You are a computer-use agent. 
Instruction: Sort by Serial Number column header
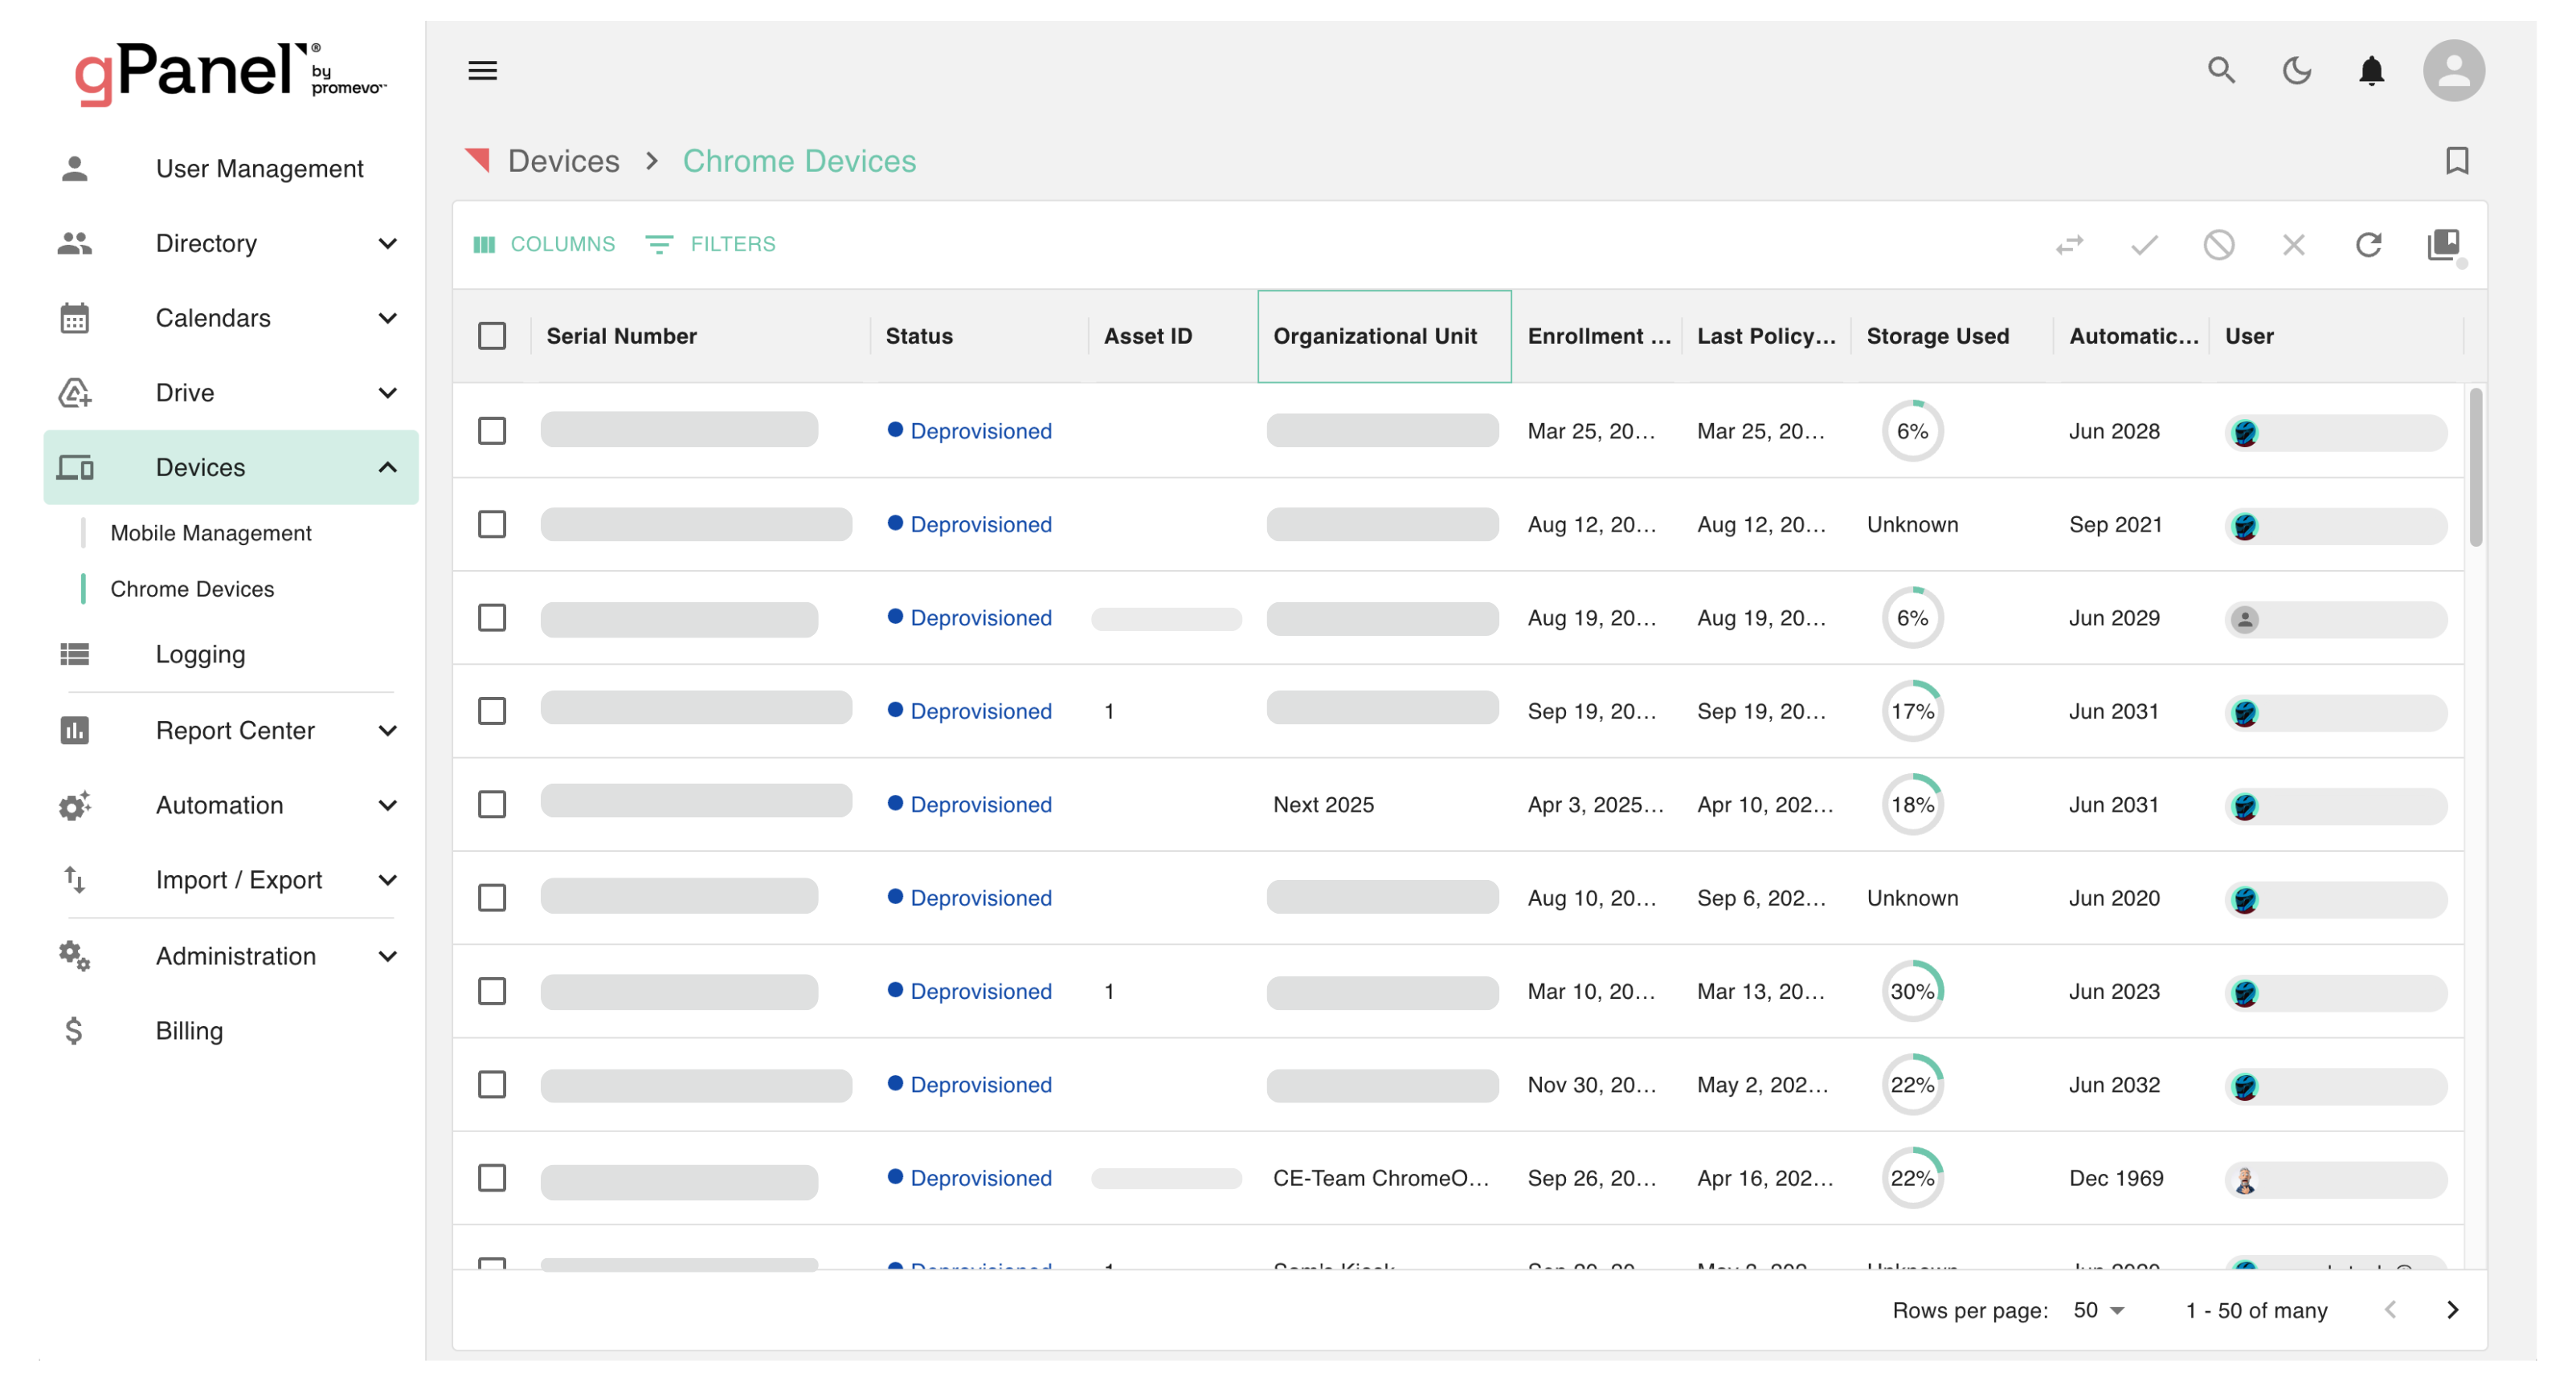coord(621,336)
